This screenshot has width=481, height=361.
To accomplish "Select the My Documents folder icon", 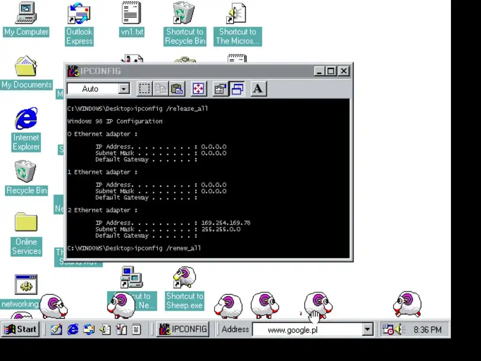I will 26,72.
